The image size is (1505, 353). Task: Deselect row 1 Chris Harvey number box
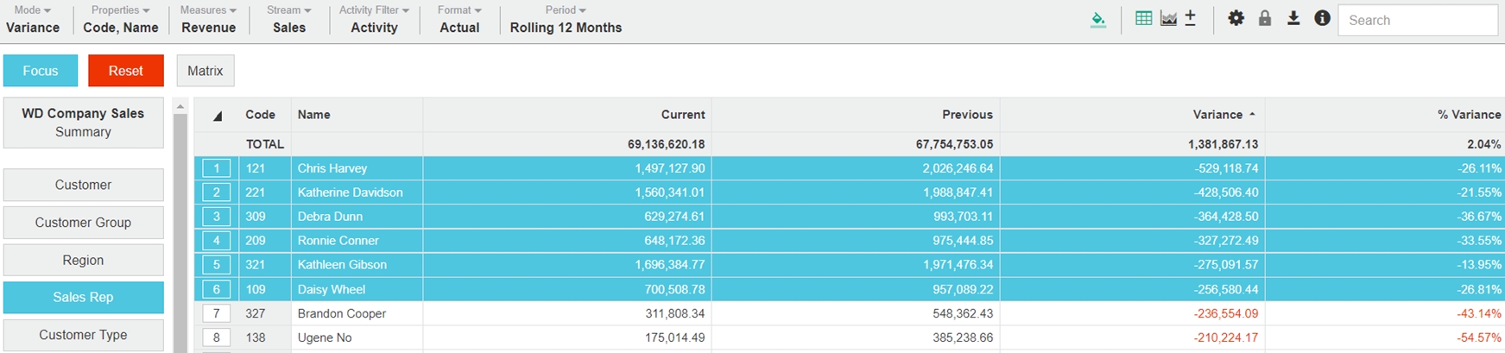216,168
